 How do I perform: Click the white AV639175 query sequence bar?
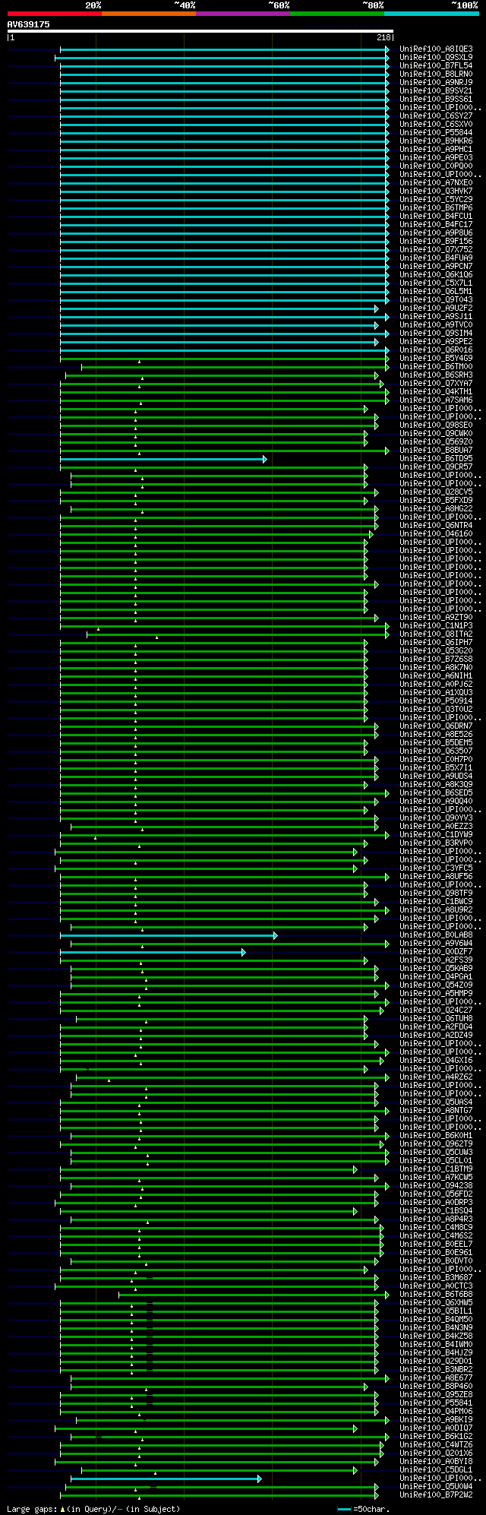coord(200,31)
